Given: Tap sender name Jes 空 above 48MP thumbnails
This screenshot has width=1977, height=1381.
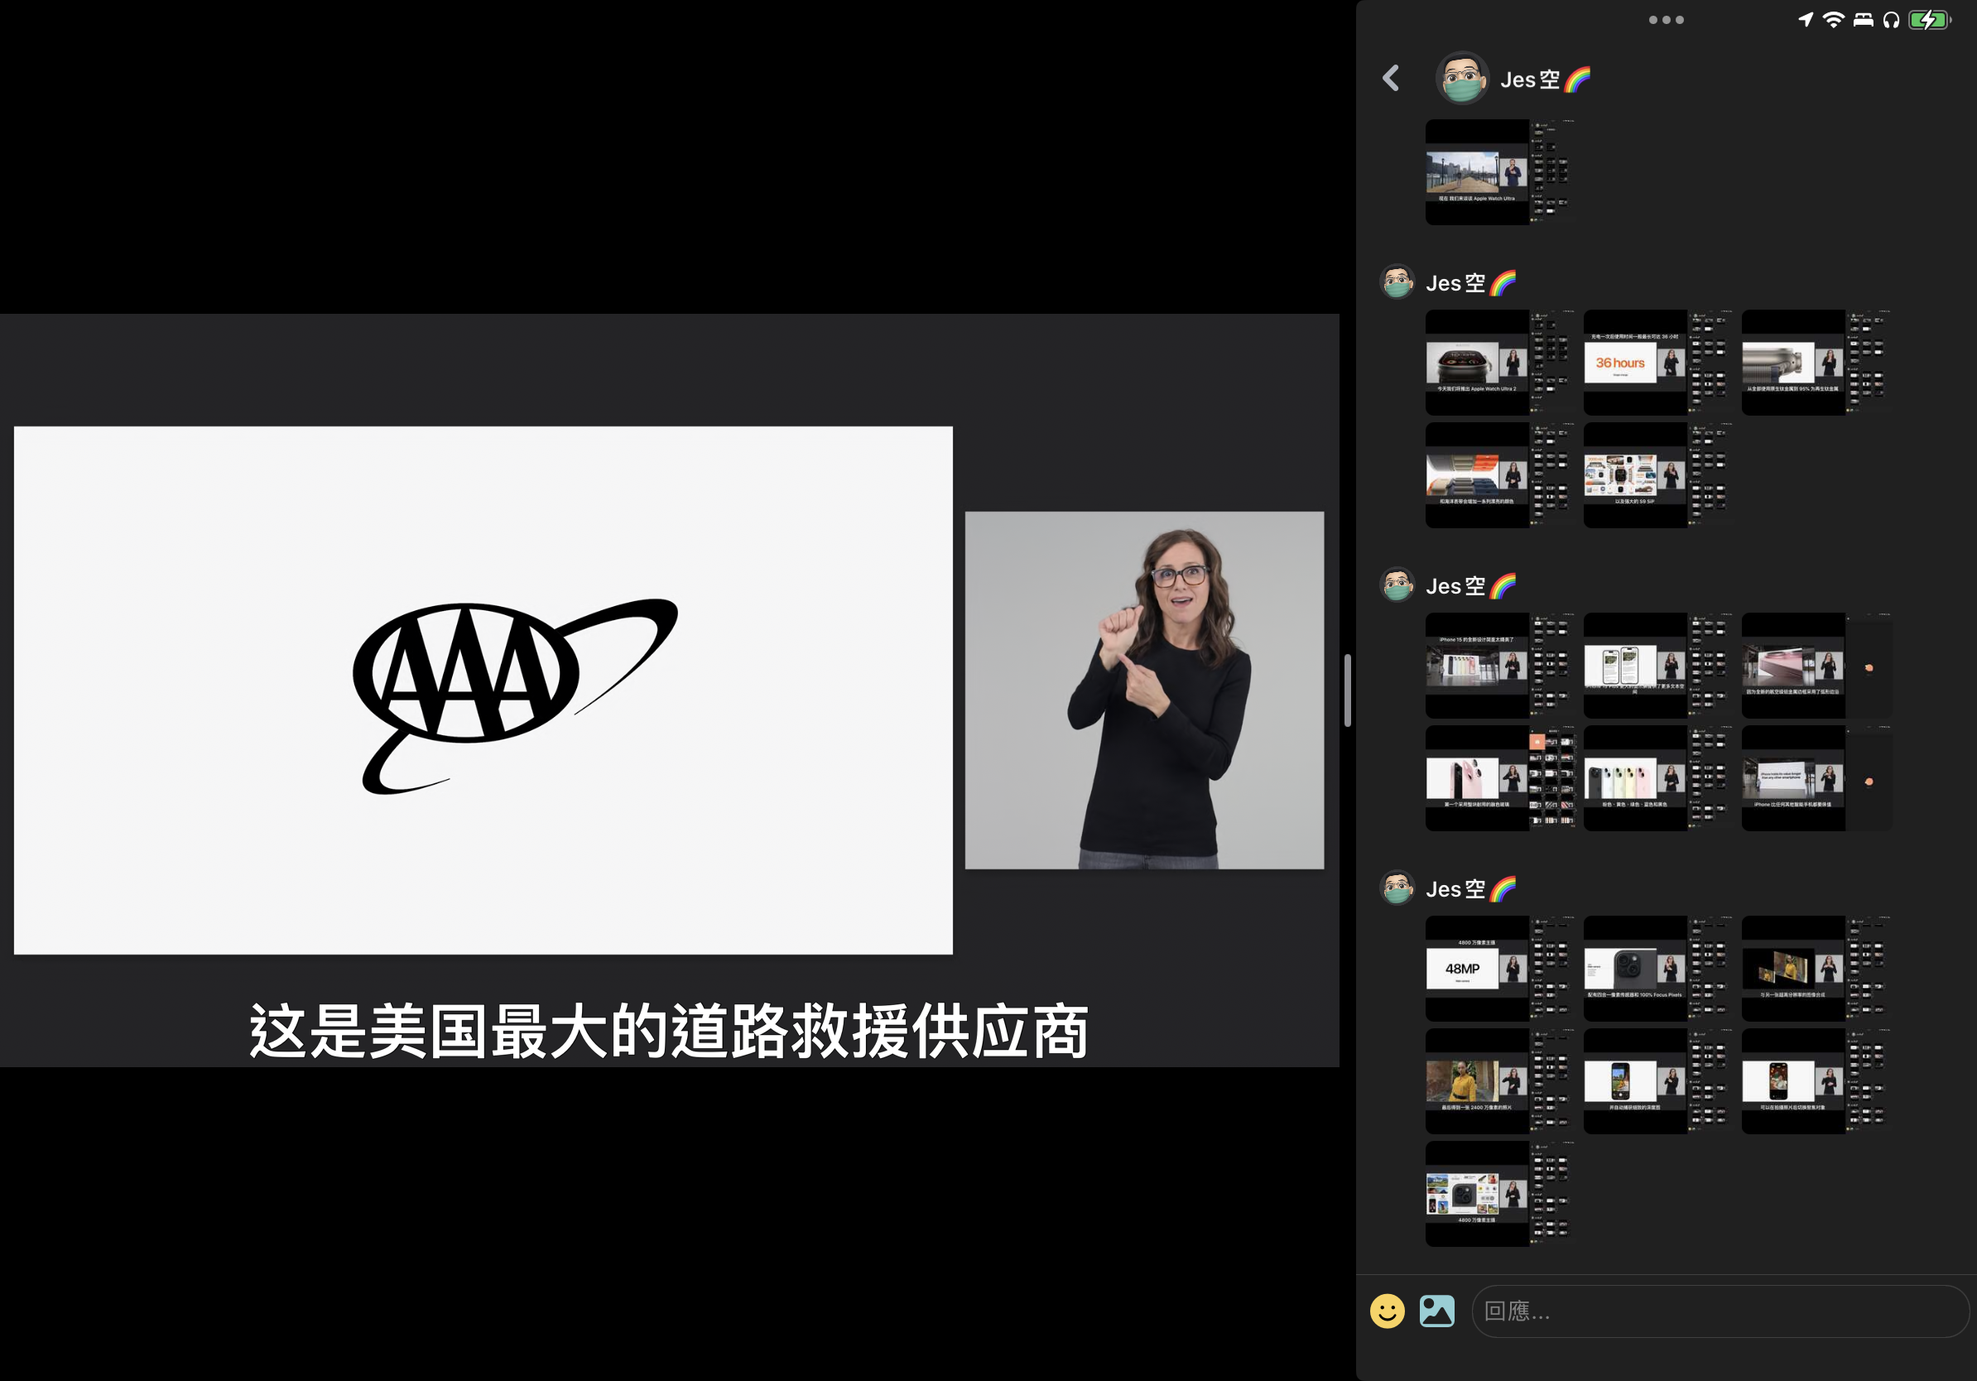Looking at the screenshot, I should [x=1470, y=888].
